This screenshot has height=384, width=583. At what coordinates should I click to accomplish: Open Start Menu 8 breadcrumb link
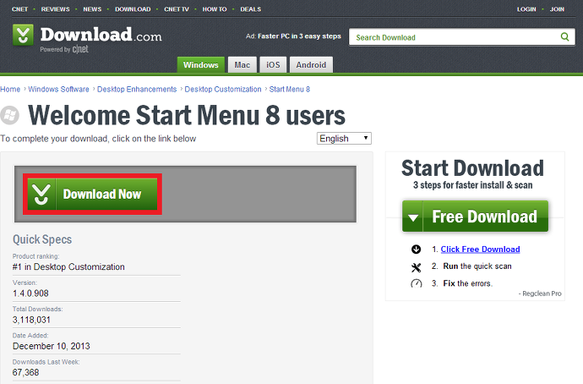(290, 90)
